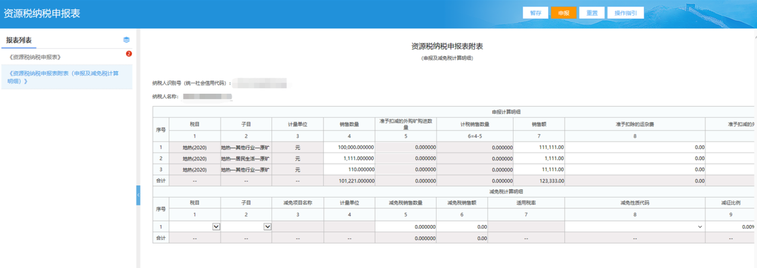Click the row 2 销售额 field 1,111.00
The width and height of the screenshot is (757, 268).
click(x=539, y=158)
